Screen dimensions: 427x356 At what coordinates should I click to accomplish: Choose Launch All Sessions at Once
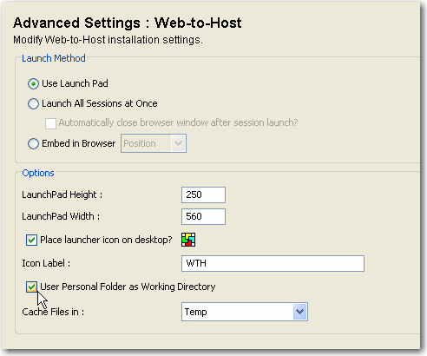[33, 103]
